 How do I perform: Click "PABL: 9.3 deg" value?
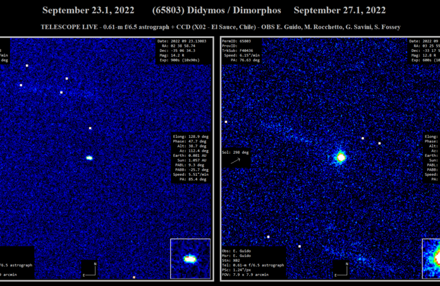tap(190, 165)
